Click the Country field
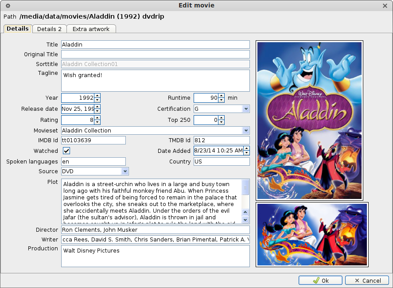The image size is (393, 288). 222,162
